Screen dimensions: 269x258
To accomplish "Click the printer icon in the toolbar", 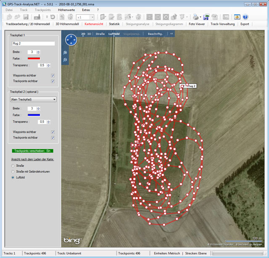I will (x=195, y=17).
